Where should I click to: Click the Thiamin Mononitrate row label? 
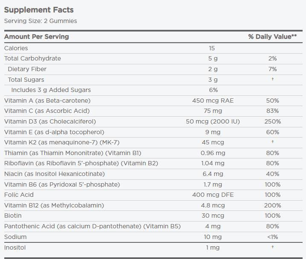click(x=72, y=153)
